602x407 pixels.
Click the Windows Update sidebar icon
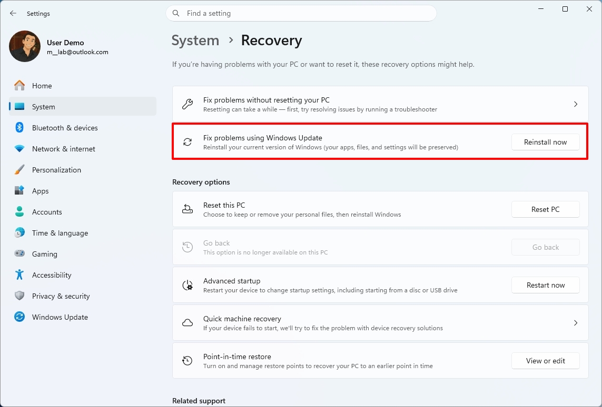point(19,317)
